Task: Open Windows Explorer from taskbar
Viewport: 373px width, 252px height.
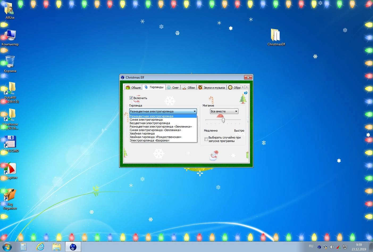Action: tap(57, 247)
